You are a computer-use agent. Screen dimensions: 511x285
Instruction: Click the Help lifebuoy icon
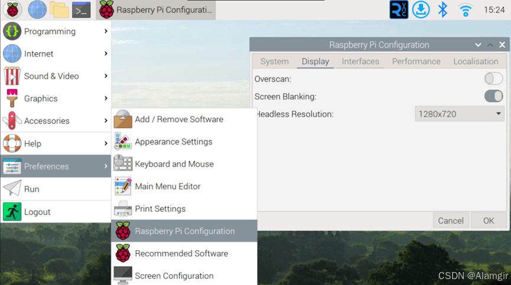pyautogui.click(x=12, y=143)
